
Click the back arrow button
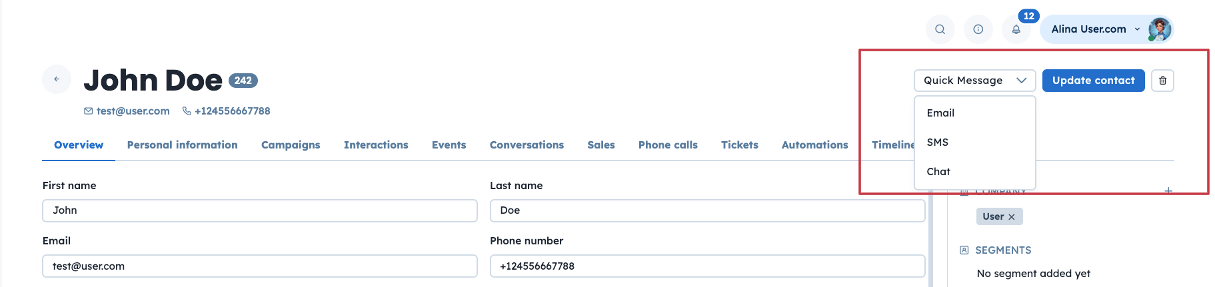click(x=57, y=79)
